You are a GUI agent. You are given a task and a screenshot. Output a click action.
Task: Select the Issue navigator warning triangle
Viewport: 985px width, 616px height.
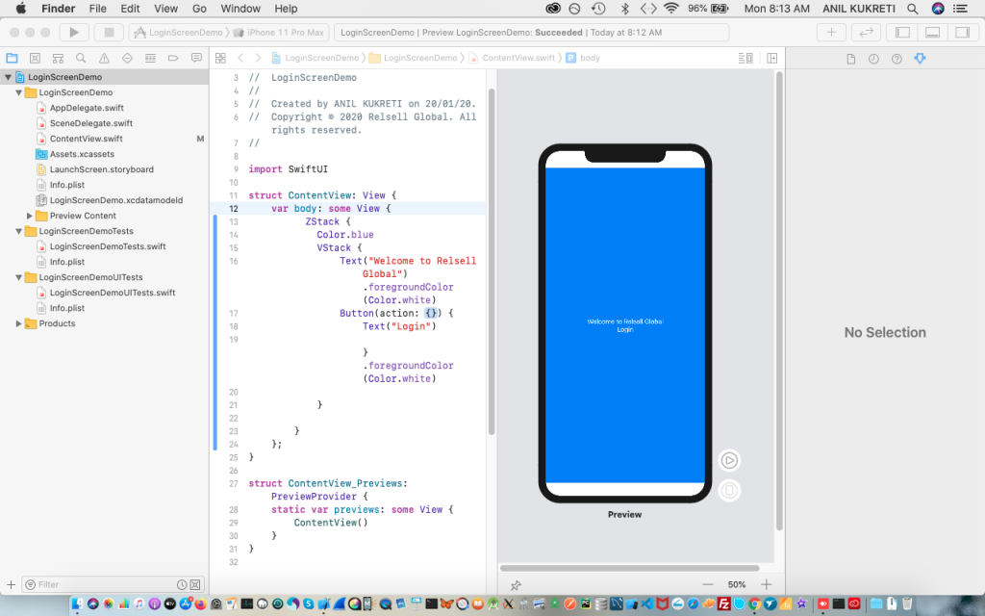[x=106, y=57]
